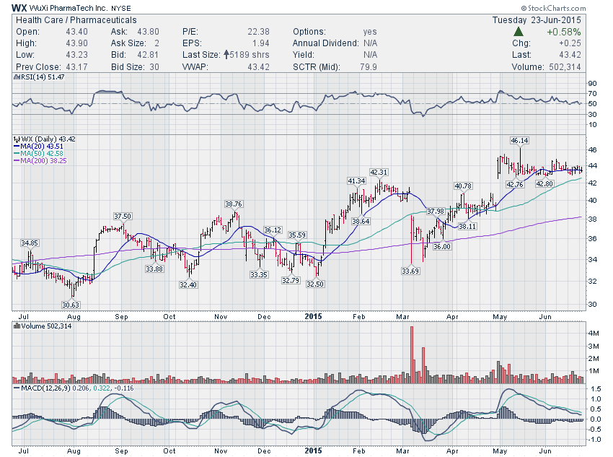613x457 pixels.
Task: Click the 32.40 price label
Action: [x=188, y=285]
